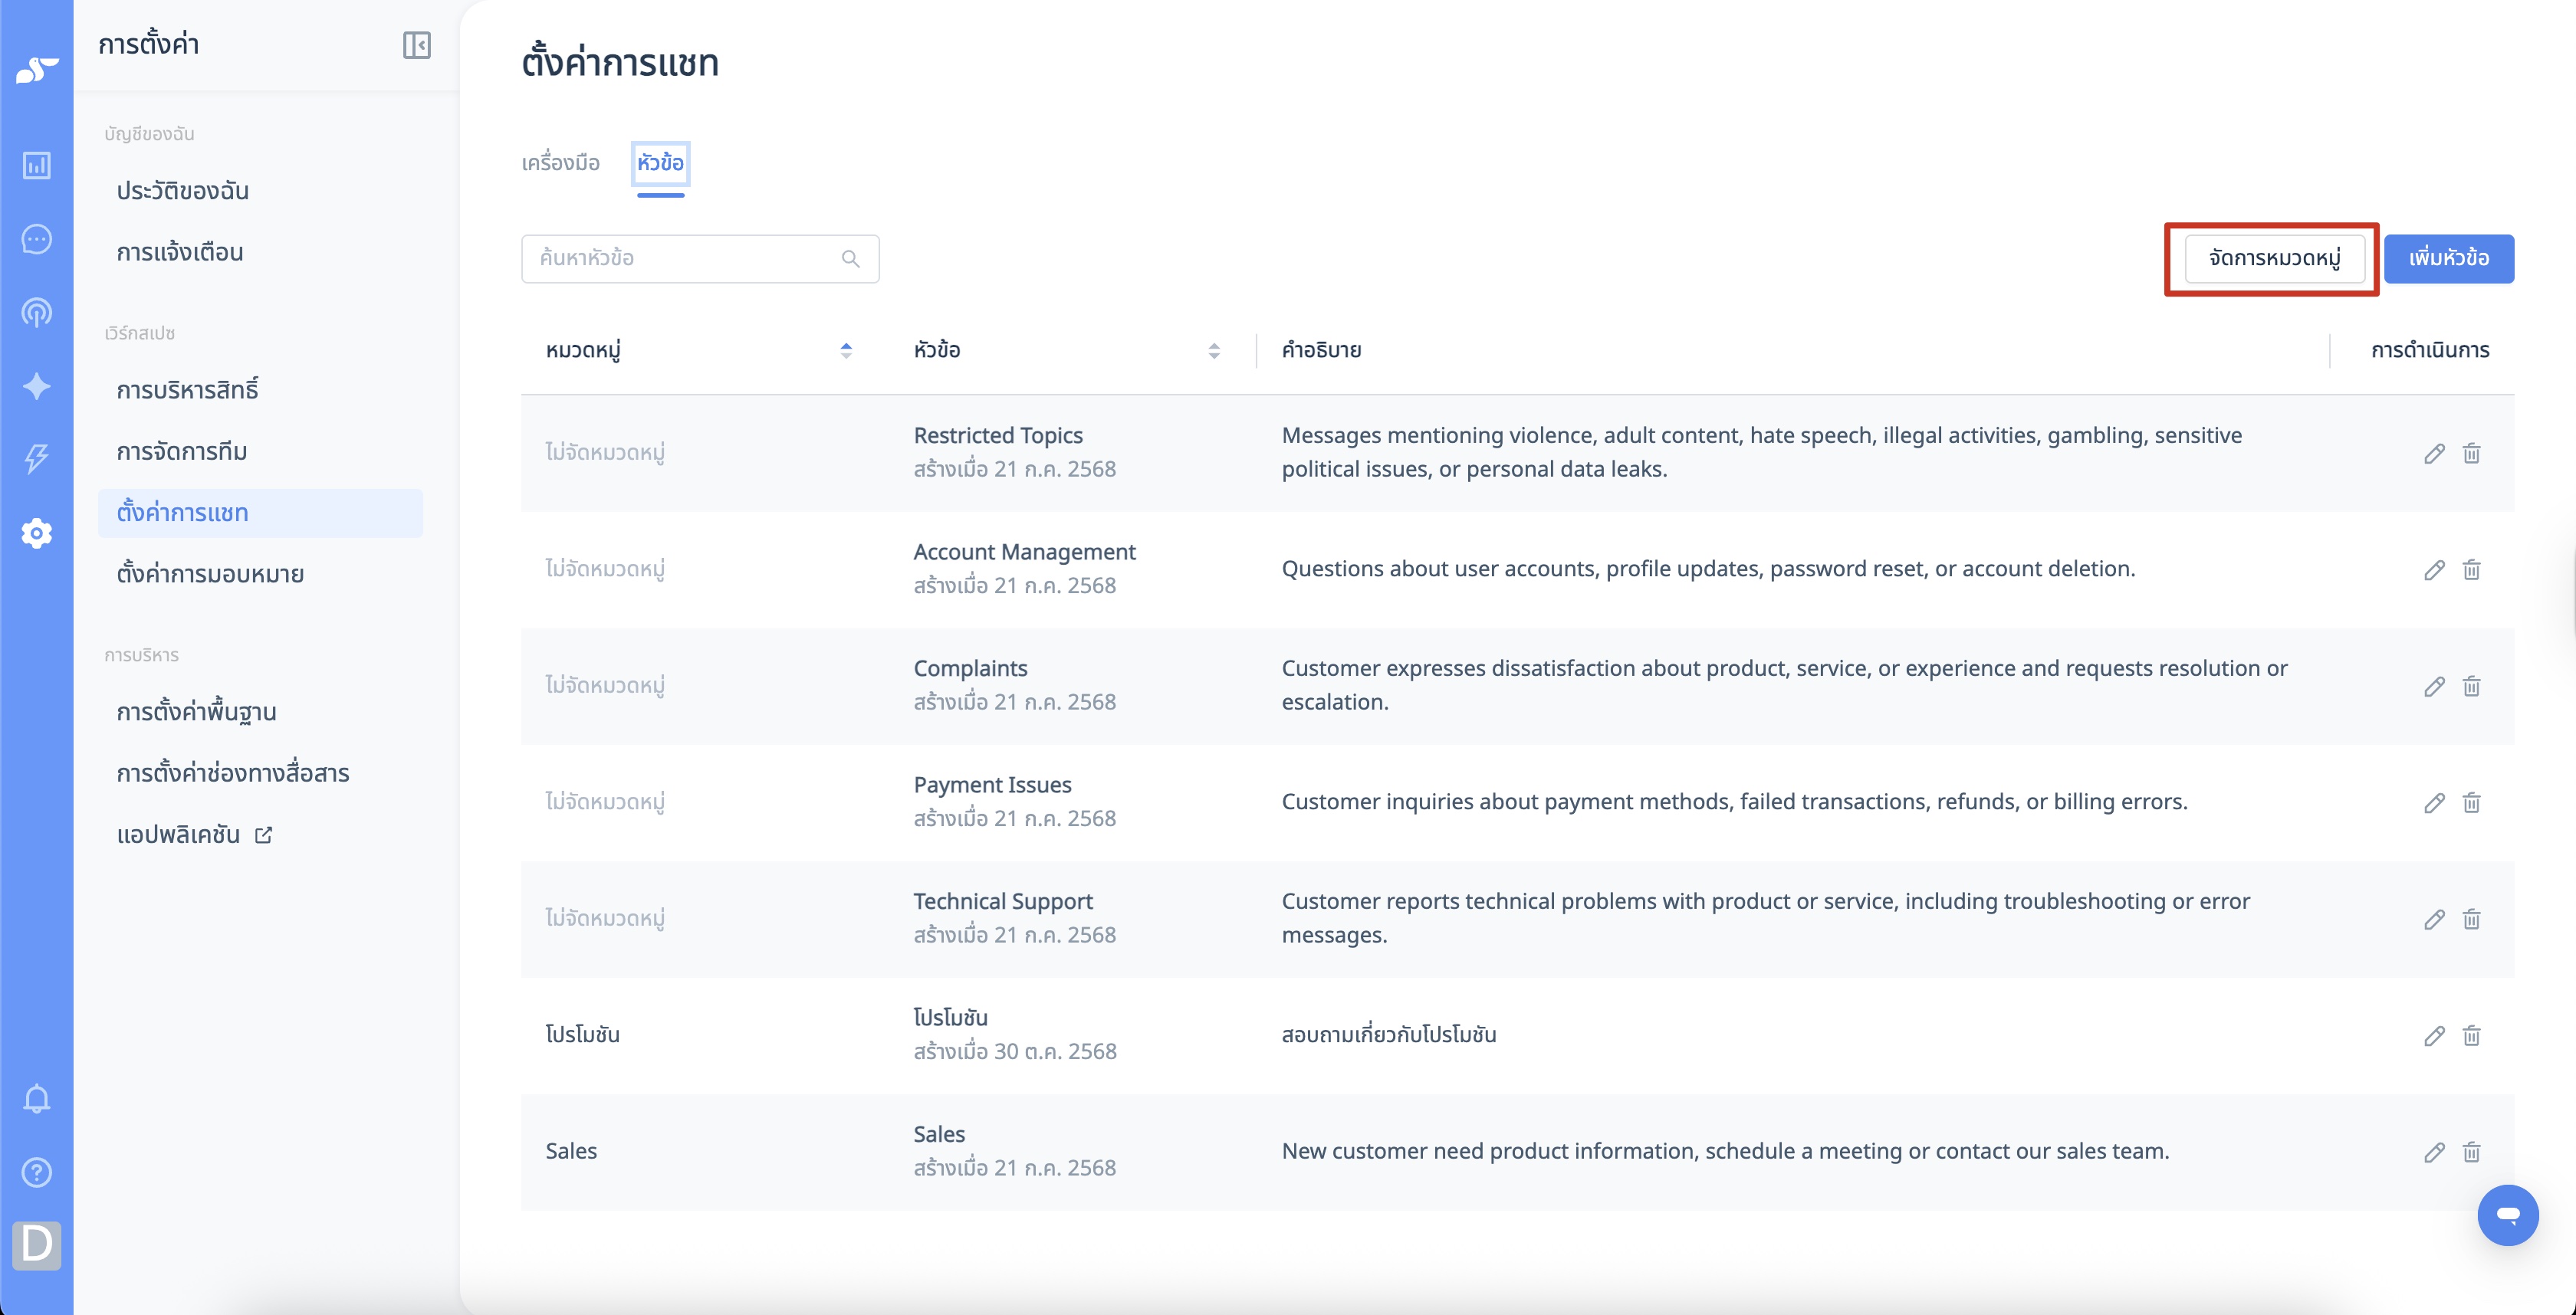Edit the Sales topic row

(x=2434, y=1152)
